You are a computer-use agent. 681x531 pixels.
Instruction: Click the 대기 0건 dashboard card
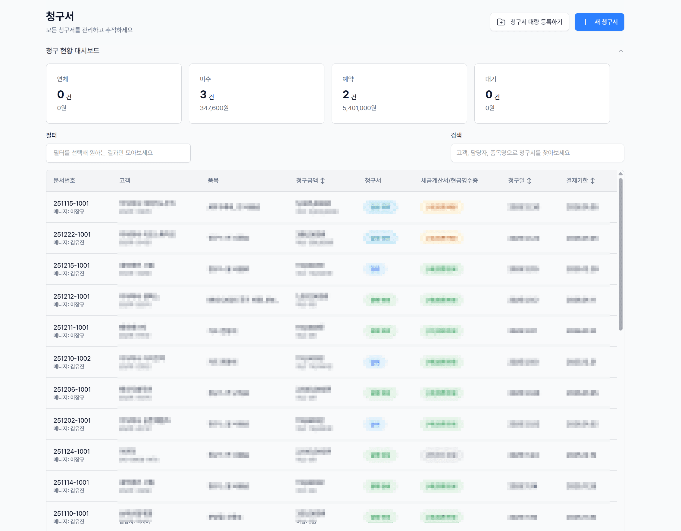click(542, 94)
